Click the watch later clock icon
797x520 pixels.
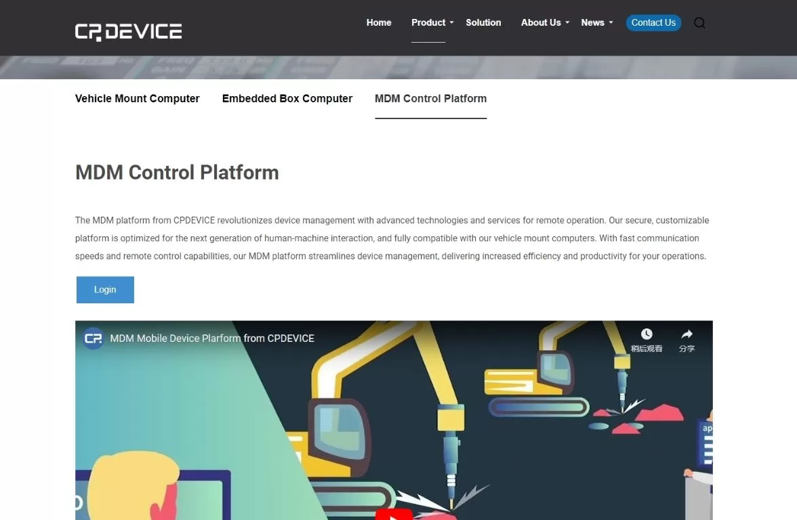[646, 334]
